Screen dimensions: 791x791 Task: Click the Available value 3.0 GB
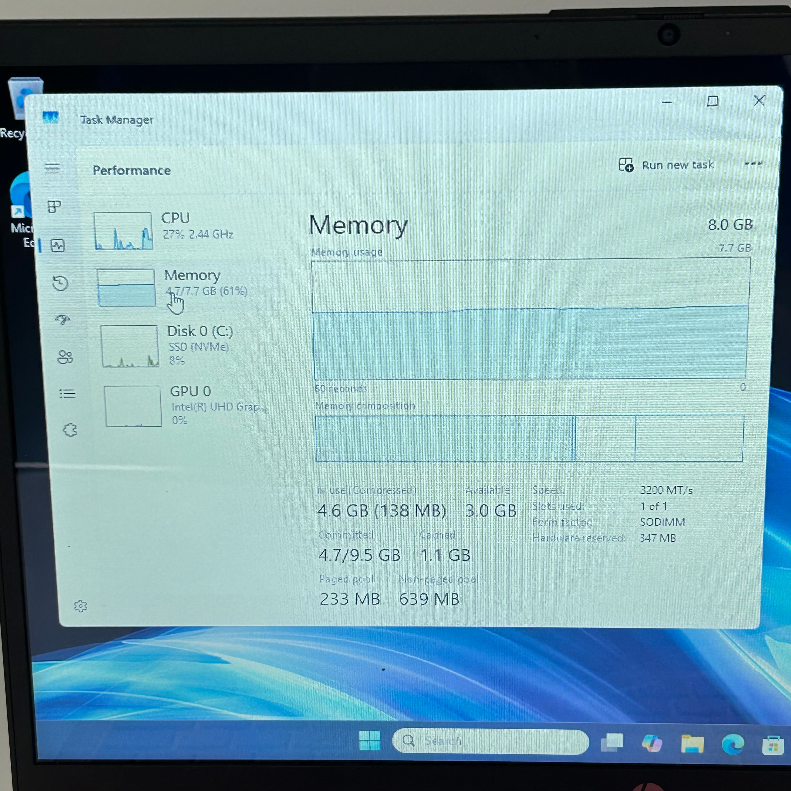pos(491,511)
